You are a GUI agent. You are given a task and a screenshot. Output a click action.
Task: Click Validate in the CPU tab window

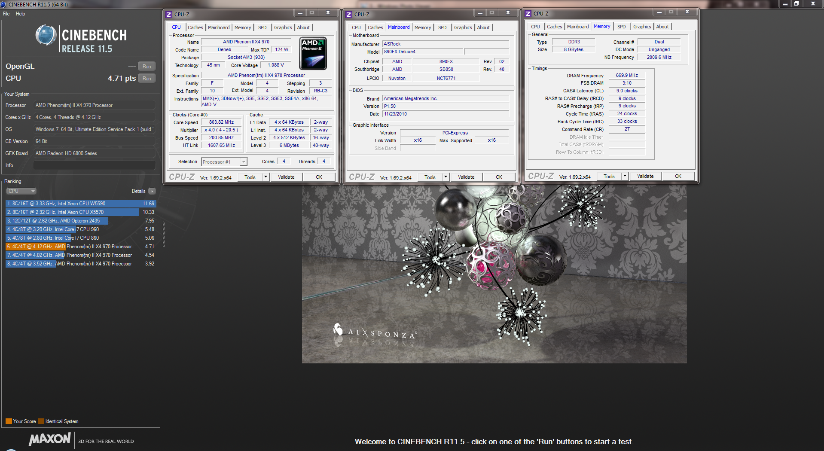[x=286, y=177]
